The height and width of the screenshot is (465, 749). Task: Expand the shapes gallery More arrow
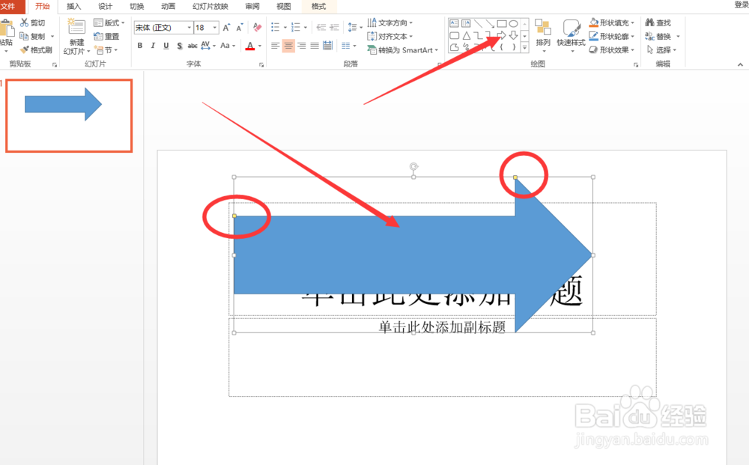[x=525, y=47]
